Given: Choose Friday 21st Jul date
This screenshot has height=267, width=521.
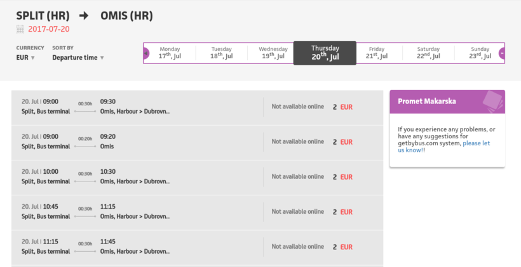Looking at the screenshot, I should pyautogui.click(x=376, y=53).
